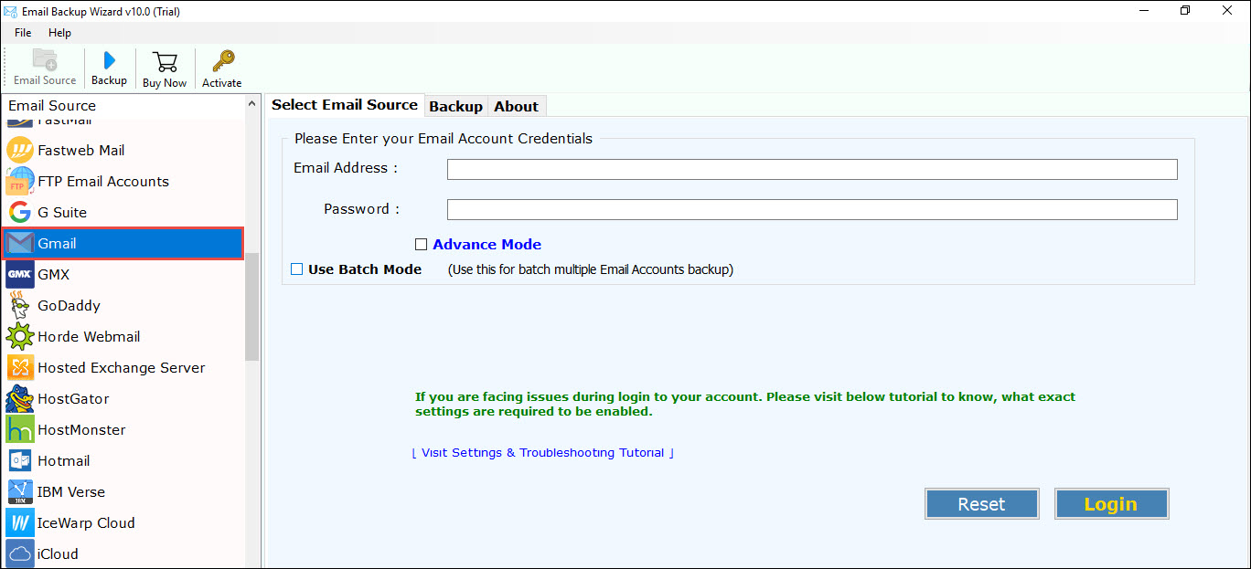This screenshot has width=1251, height=569.
Task: Switch to the About tab
Action: (516, 106)
